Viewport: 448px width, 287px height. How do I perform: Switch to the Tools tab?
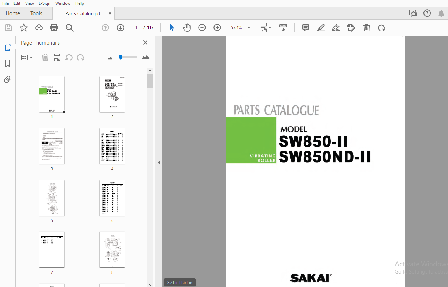[x=36, y=13]
